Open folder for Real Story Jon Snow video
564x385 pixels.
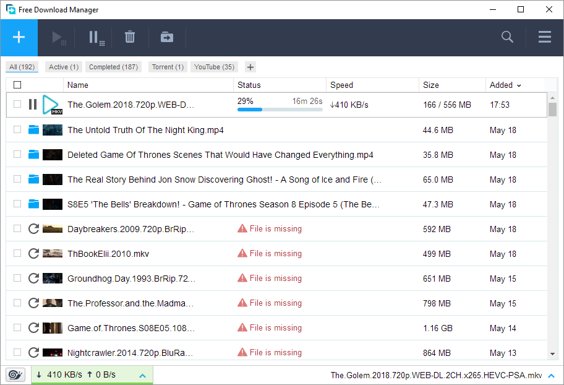pyautogui.click(x=33, y=179)
